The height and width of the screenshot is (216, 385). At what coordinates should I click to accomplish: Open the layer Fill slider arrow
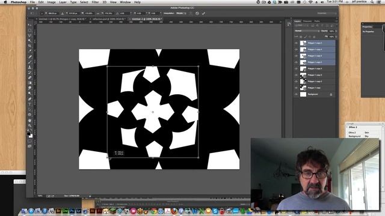(x=336, y=37)
